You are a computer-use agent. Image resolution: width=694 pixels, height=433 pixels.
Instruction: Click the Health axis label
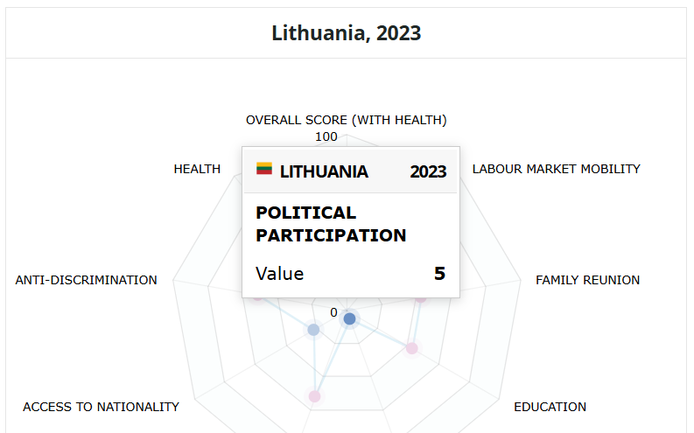[x=197, y=169]
